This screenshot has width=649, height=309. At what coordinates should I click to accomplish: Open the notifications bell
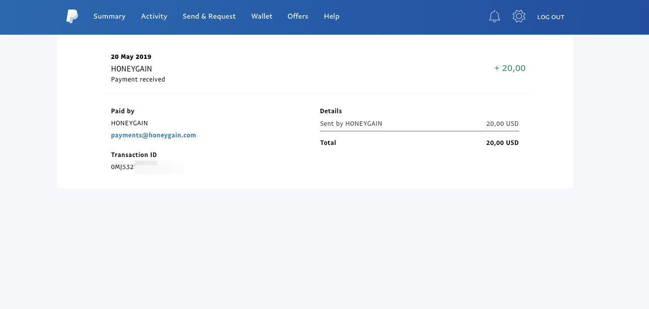[x=494, y=17]
